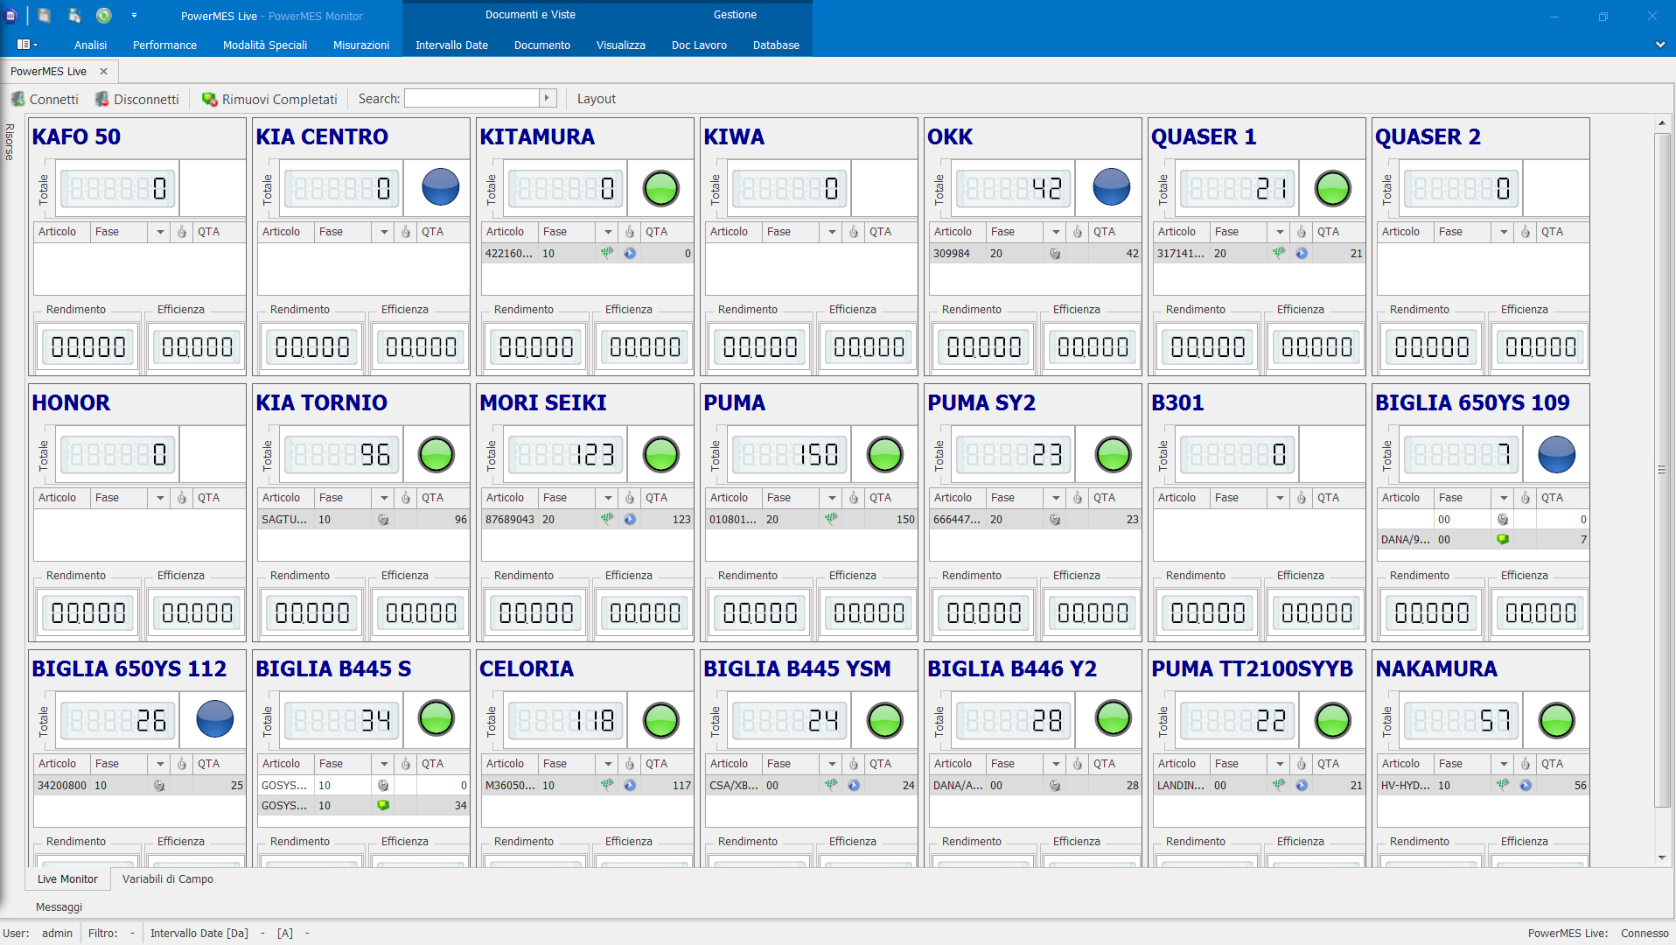This screenshot has height=945, width=1676.
Task: Click the PowerMES application icon
Action: tap(11, 16)
